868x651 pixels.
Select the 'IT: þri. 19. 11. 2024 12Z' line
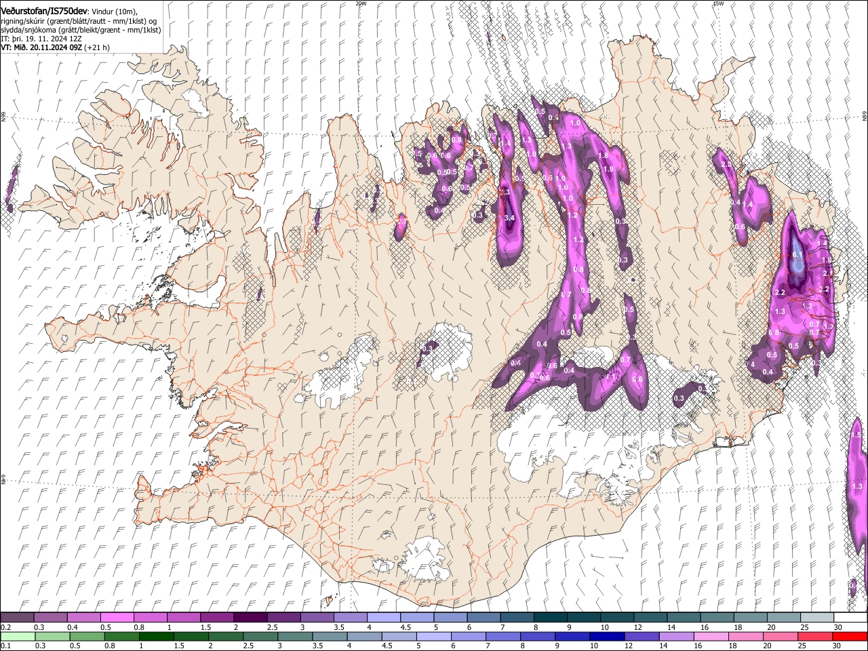tap(41, 39)
